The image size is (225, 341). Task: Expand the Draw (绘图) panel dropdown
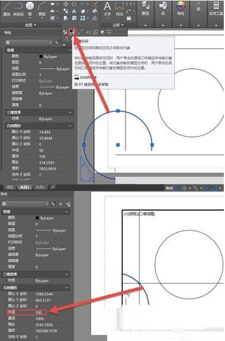pyautogui.click(x=30, y=26)
